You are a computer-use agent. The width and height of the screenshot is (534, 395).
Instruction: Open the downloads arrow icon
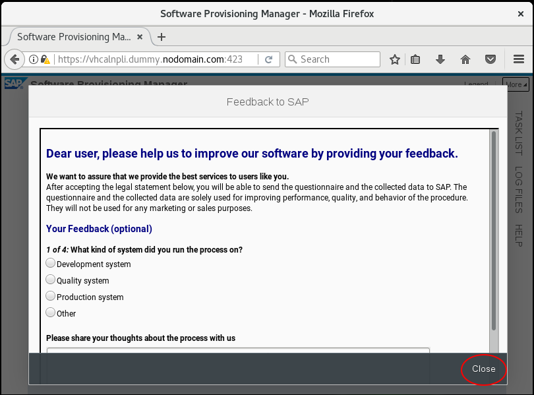click(440, 59)
